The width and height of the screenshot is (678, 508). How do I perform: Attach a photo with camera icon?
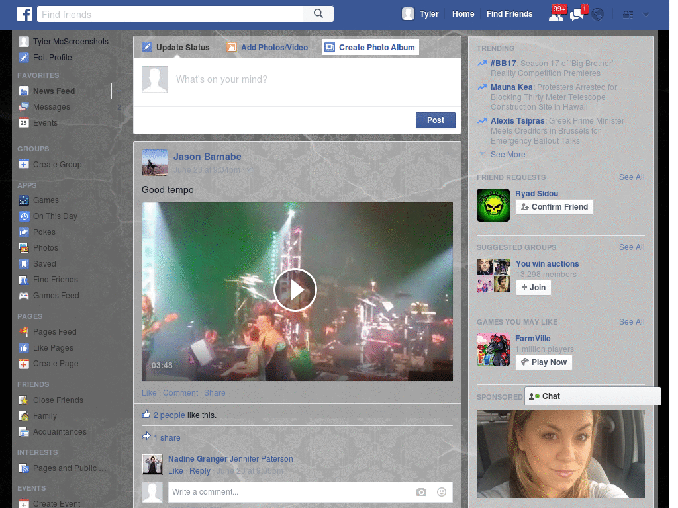pos(421,492)
